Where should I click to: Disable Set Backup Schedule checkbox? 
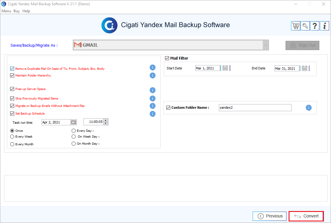pyautogui.click(x=12, y=113)
